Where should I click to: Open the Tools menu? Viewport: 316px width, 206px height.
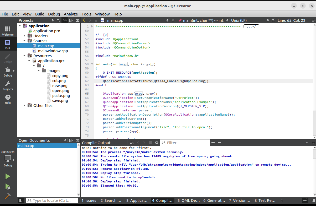tap(86, 14)
